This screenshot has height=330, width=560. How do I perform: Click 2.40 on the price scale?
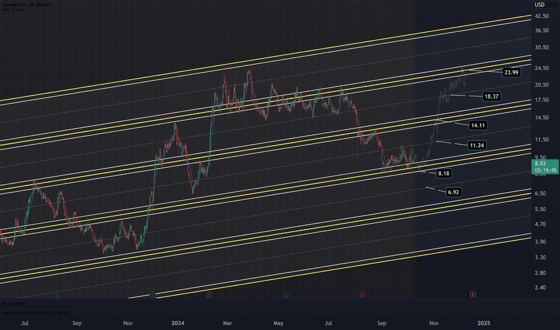[540, 287]
